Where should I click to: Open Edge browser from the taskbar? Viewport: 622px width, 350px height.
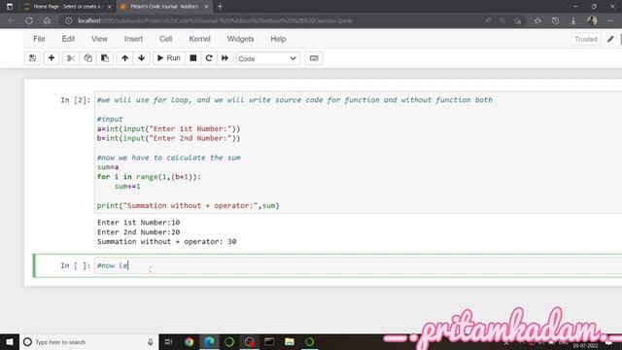[209, 342]
